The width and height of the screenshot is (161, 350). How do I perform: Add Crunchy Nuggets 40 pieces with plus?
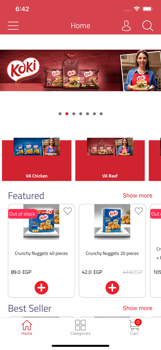coord(41,287)
